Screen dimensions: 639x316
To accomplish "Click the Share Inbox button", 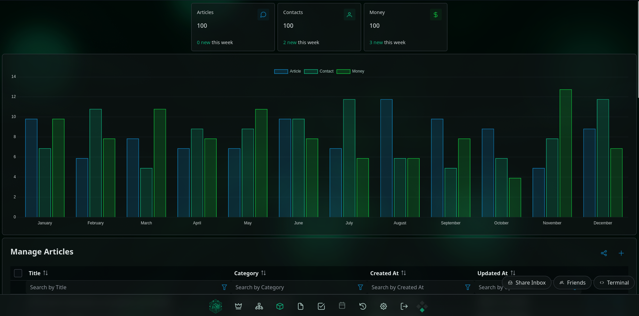I will [x=526, y=283].
